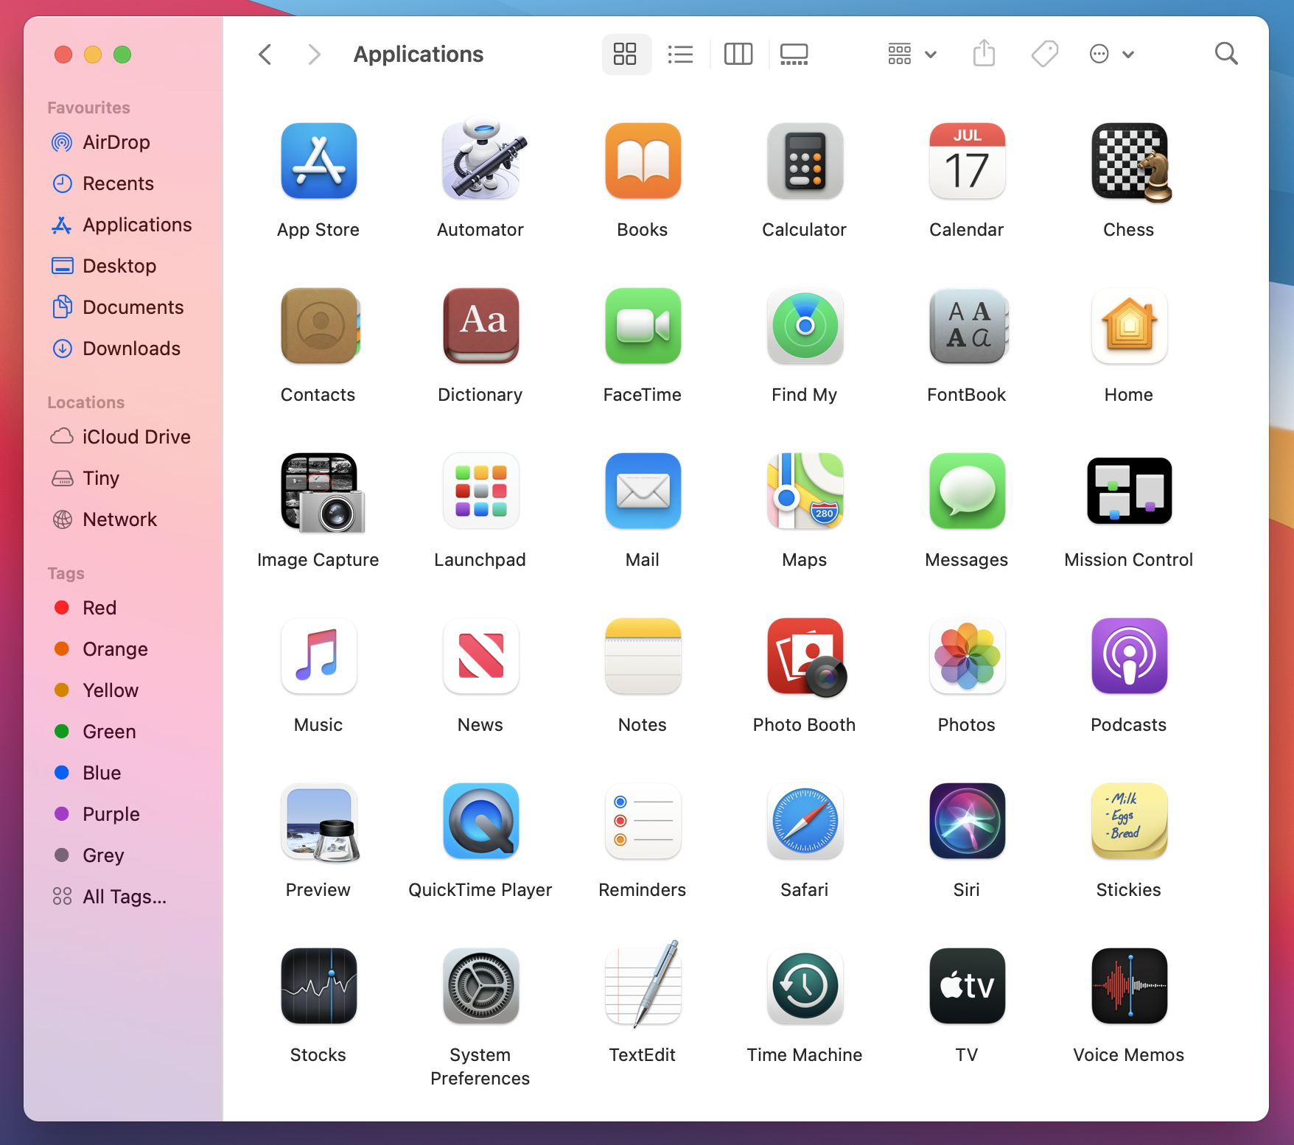Screen dimensions: 1294x1145
Task: Select the Mail app icon
Action: pyautogui.click(x=643, y=491)
